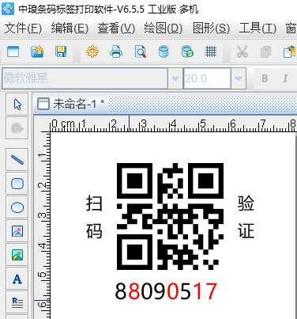297x319 pixels.
Task: Click the font size field 20.0
Action: (207, 78)
